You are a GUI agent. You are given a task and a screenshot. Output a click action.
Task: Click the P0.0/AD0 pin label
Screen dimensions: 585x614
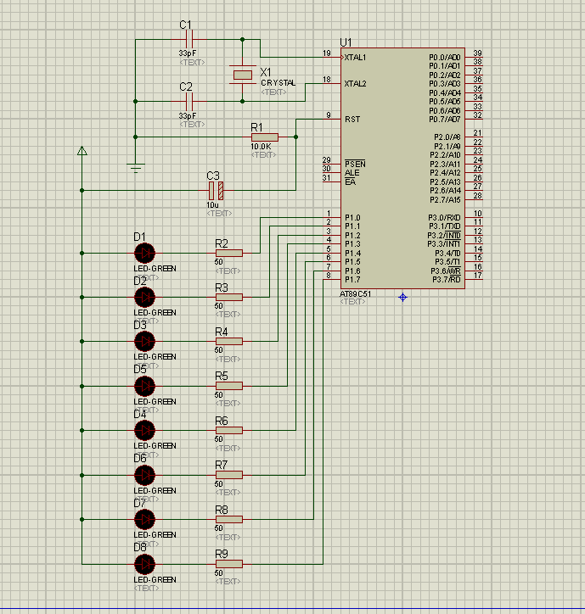pos(445,58)
